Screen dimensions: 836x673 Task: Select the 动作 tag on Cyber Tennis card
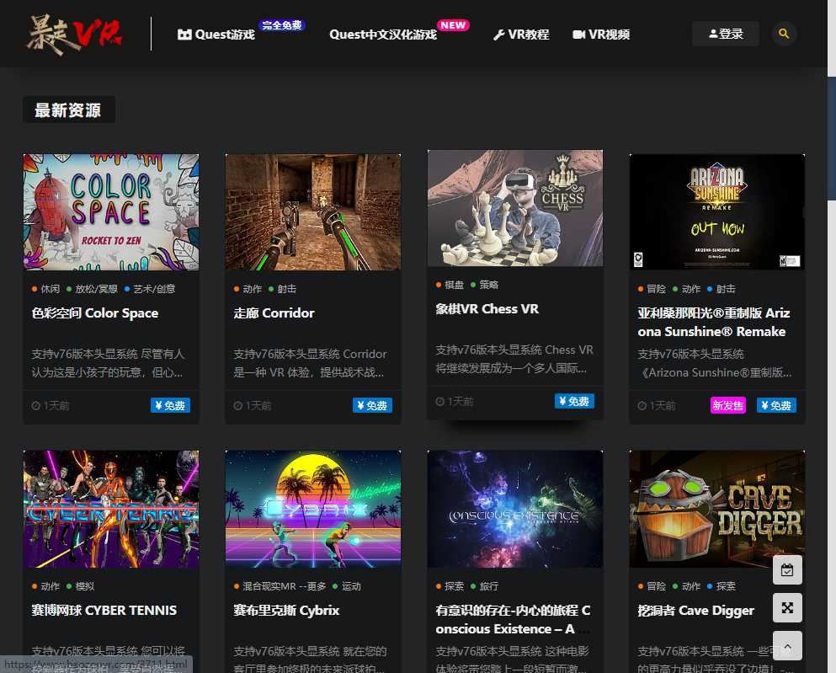coord(46,586)
